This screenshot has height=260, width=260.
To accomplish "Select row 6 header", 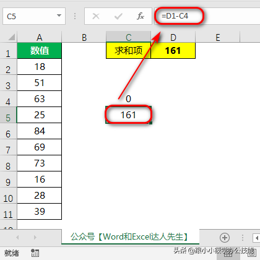I will pyautogui.click(x=8, y=131).
